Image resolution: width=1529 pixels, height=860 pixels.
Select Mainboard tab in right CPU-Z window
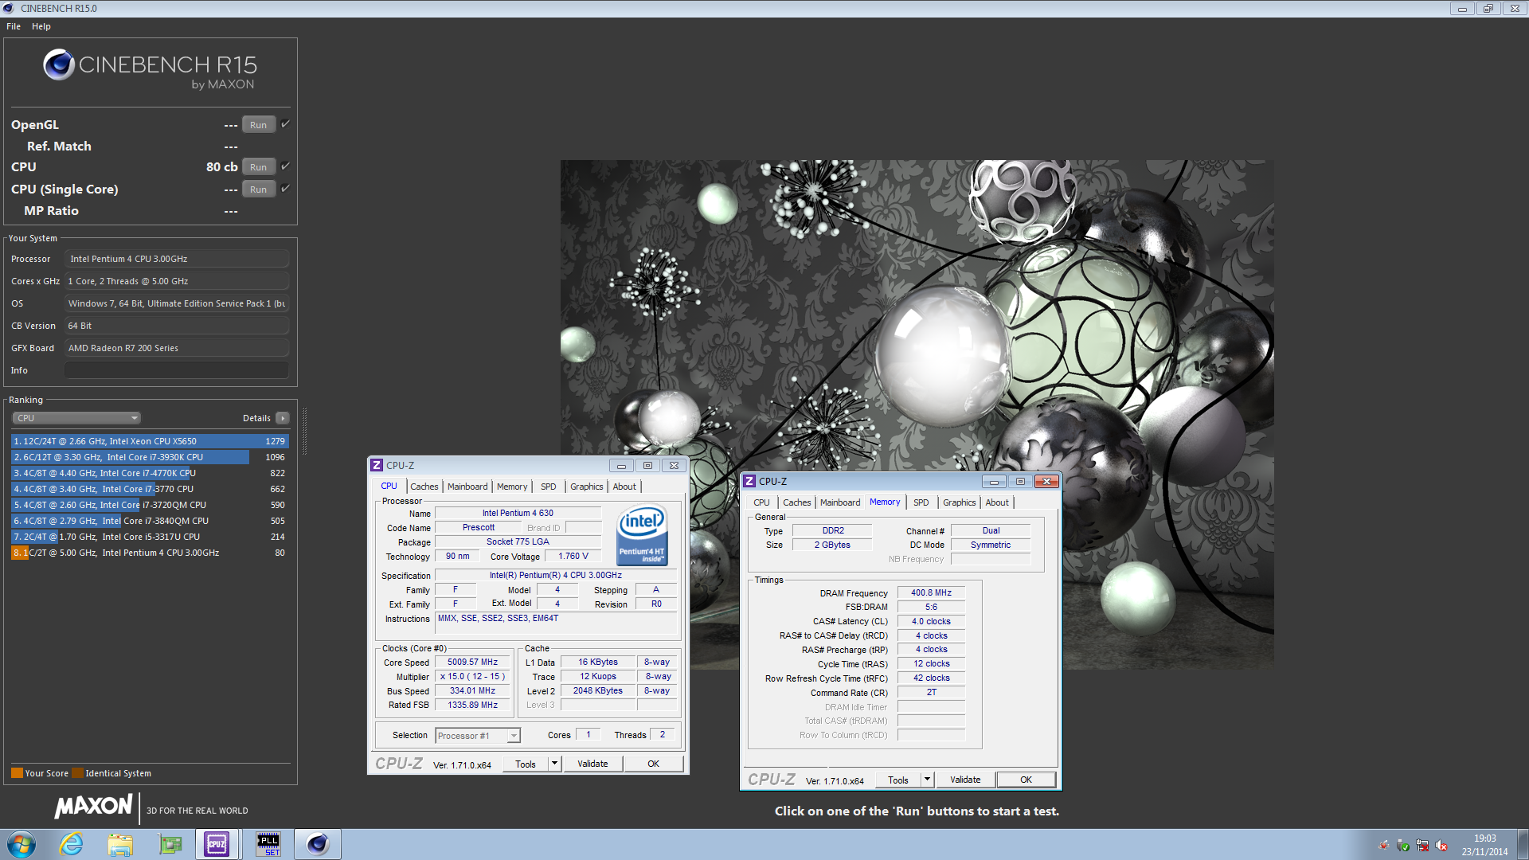point(840,502)
